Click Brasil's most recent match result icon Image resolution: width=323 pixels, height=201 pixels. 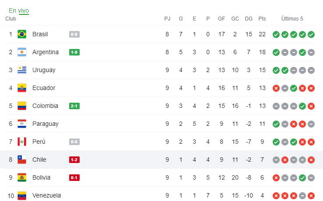point(311,34)
